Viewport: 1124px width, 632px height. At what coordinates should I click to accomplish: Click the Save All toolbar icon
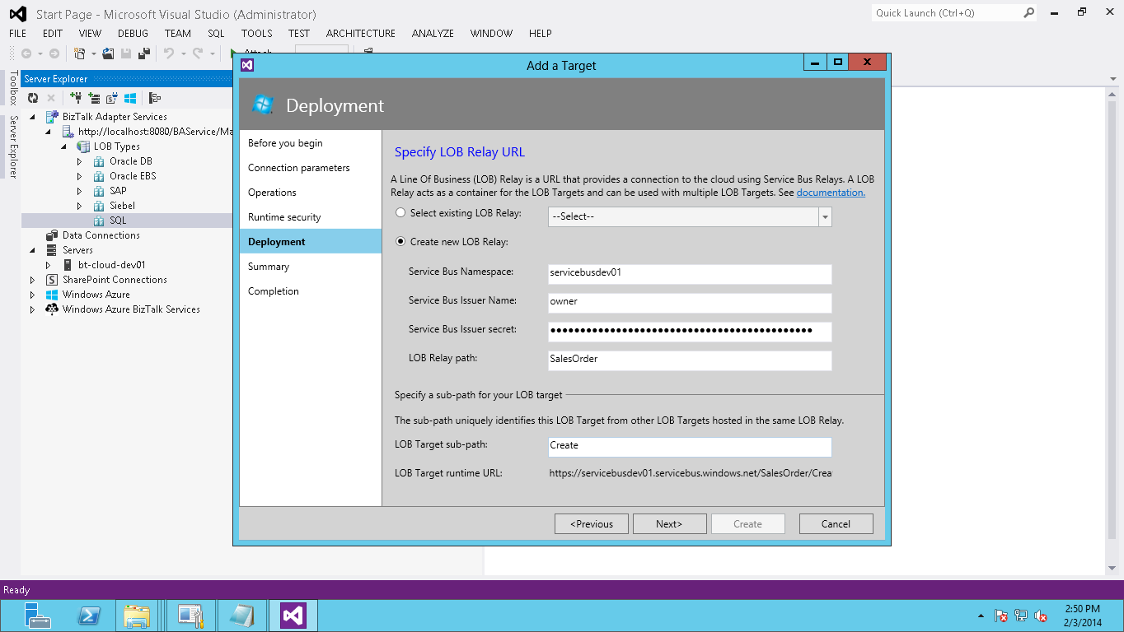pyautogui.click(x=143, y=53)
